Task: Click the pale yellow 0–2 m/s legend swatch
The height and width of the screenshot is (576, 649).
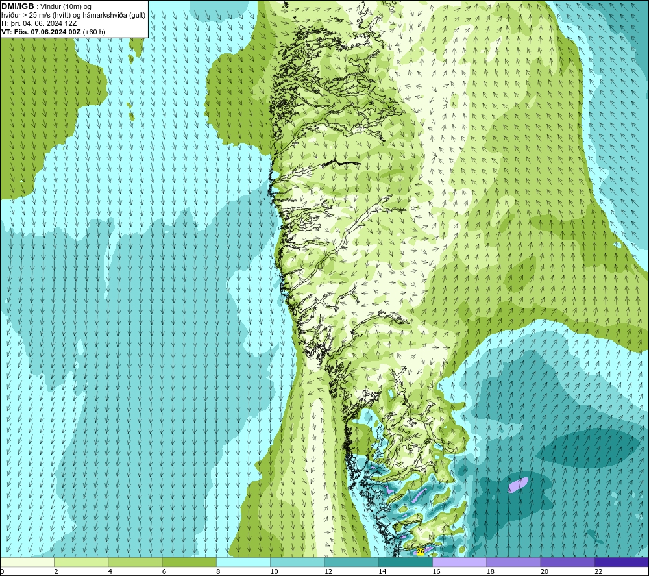Action: (x=27, y=562)
